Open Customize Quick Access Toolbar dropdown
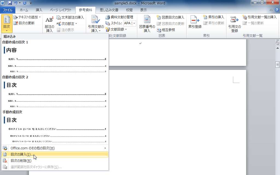The width and height of the screenshot is (280, 175). 31,3
